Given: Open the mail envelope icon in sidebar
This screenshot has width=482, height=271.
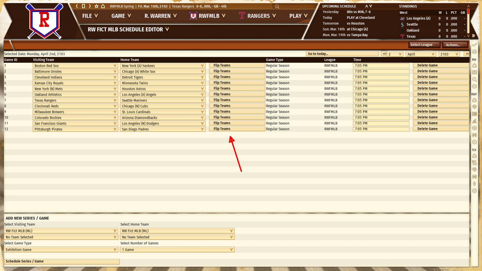Looking at the screenshot, I should (x=474, y=72).
